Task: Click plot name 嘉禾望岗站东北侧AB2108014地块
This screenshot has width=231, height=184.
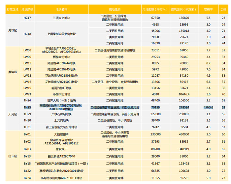Action: pos(61,171)
